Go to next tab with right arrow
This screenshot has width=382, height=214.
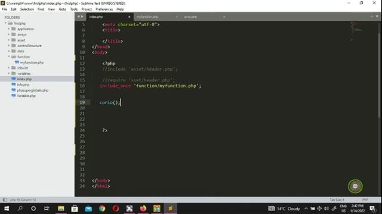click(x=82, y=17)
